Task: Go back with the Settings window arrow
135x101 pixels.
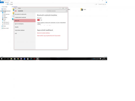Action: click(16, 8)
